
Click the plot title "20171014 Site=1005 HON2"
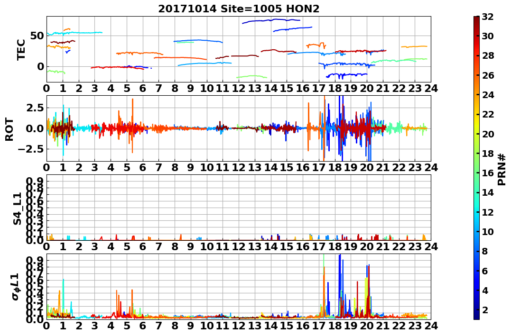pos(239,9)
